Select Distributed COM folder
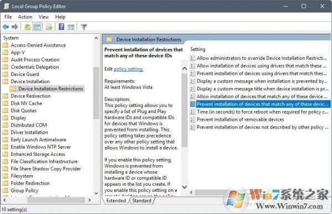This screenshot has height=214, width=332. (x=29, y=125)
